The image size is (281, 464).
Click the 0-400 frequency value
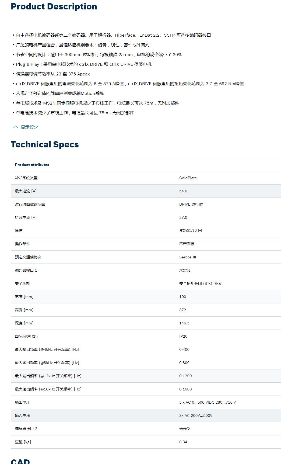click(184, 349)
